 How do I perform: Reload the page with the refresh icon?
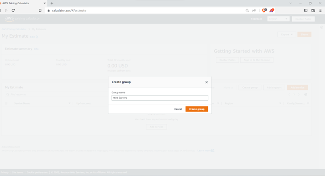click(13, 10)
